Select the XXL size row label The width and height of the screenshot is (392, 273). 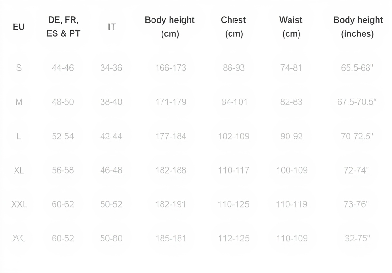19,204
